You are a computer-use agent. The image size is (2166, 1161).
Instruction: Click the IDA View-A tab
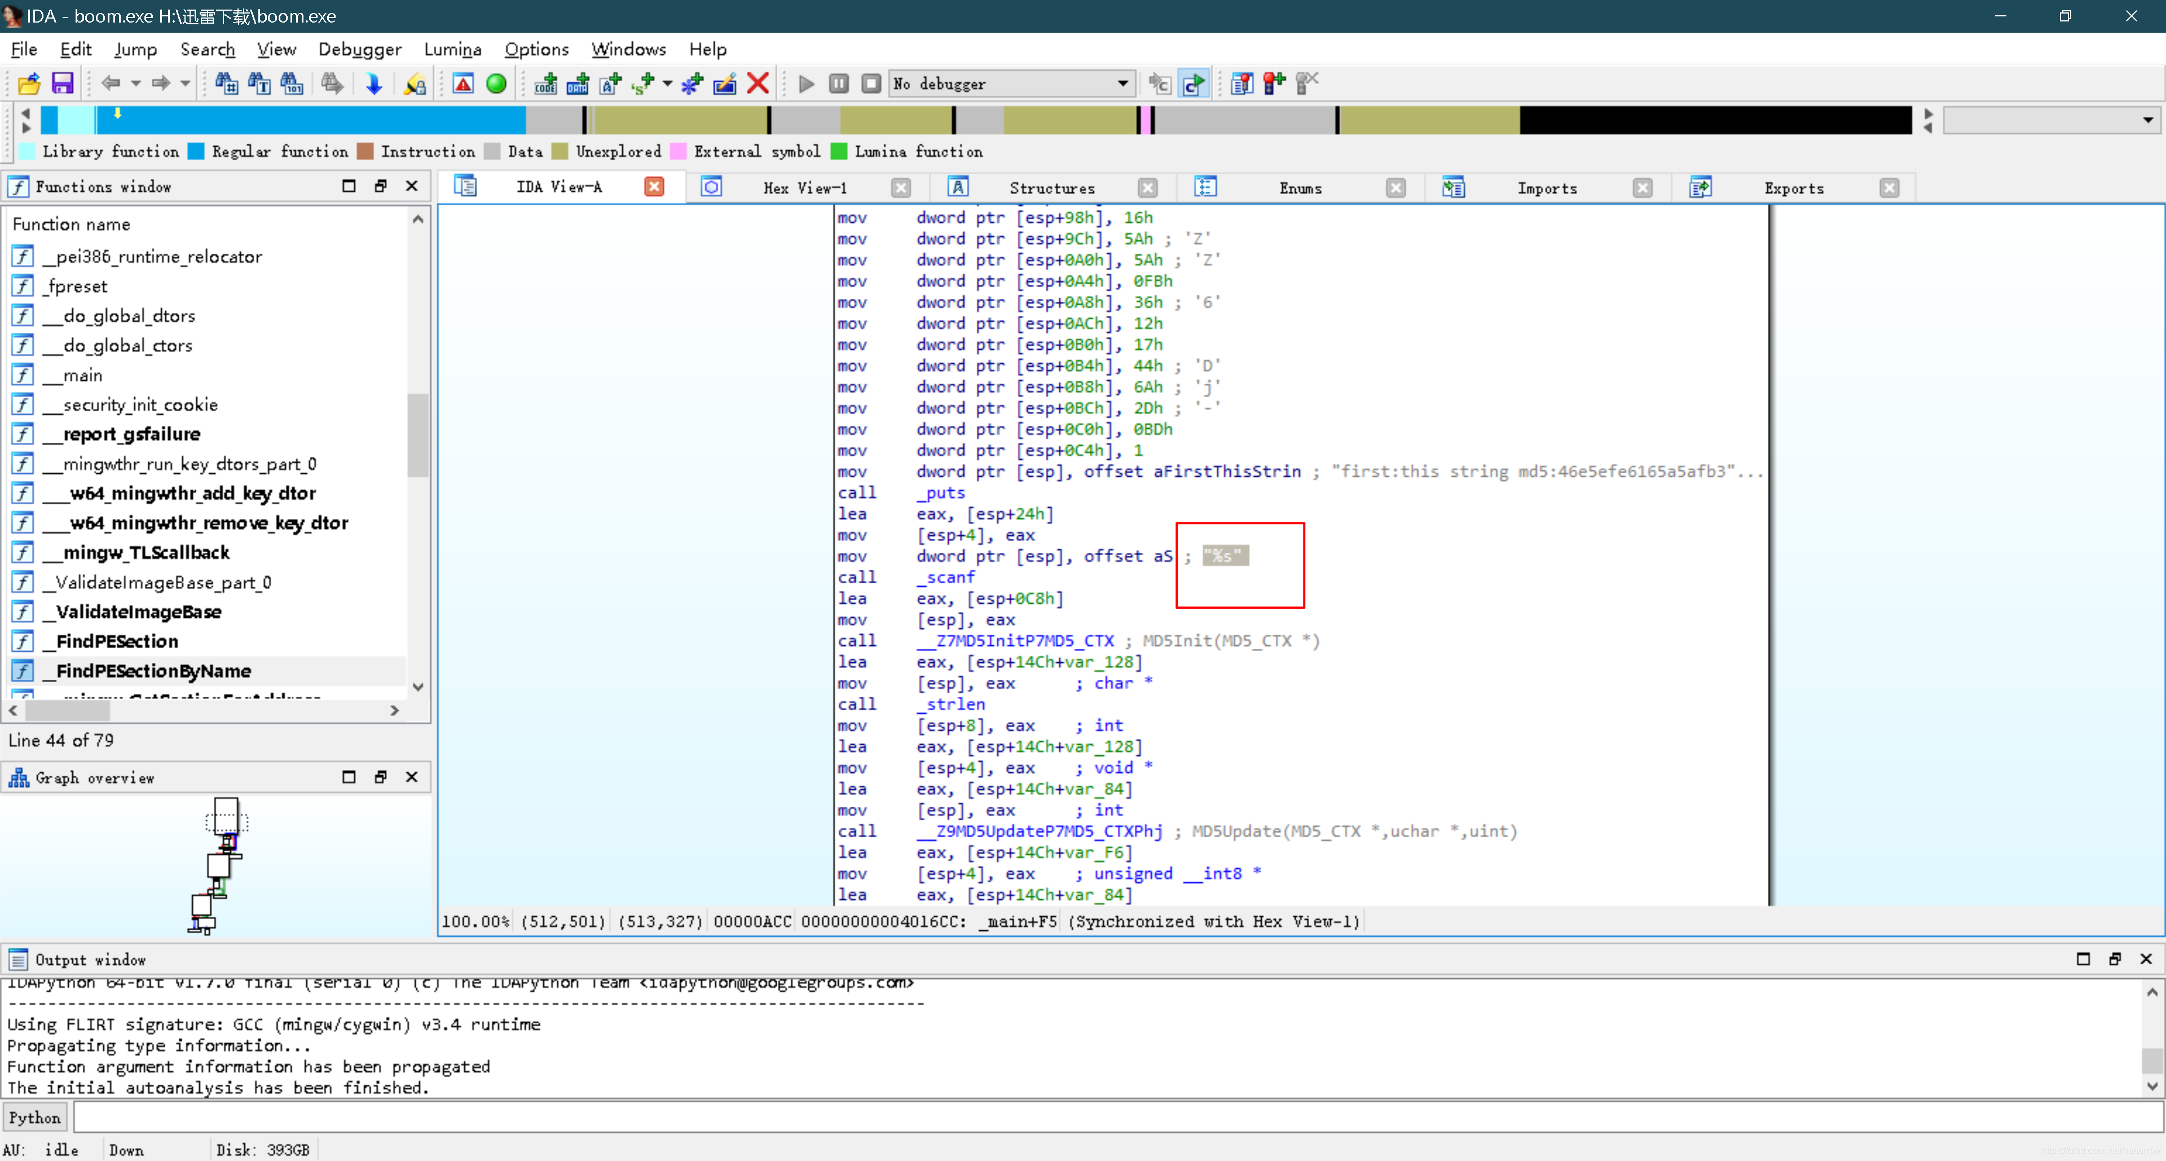pyautogui.click(x=558, y=188)
